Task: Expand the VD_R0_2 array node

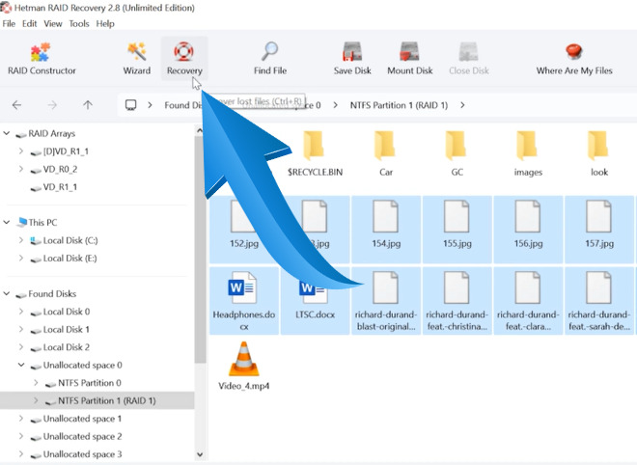Action: click(20, 169)
